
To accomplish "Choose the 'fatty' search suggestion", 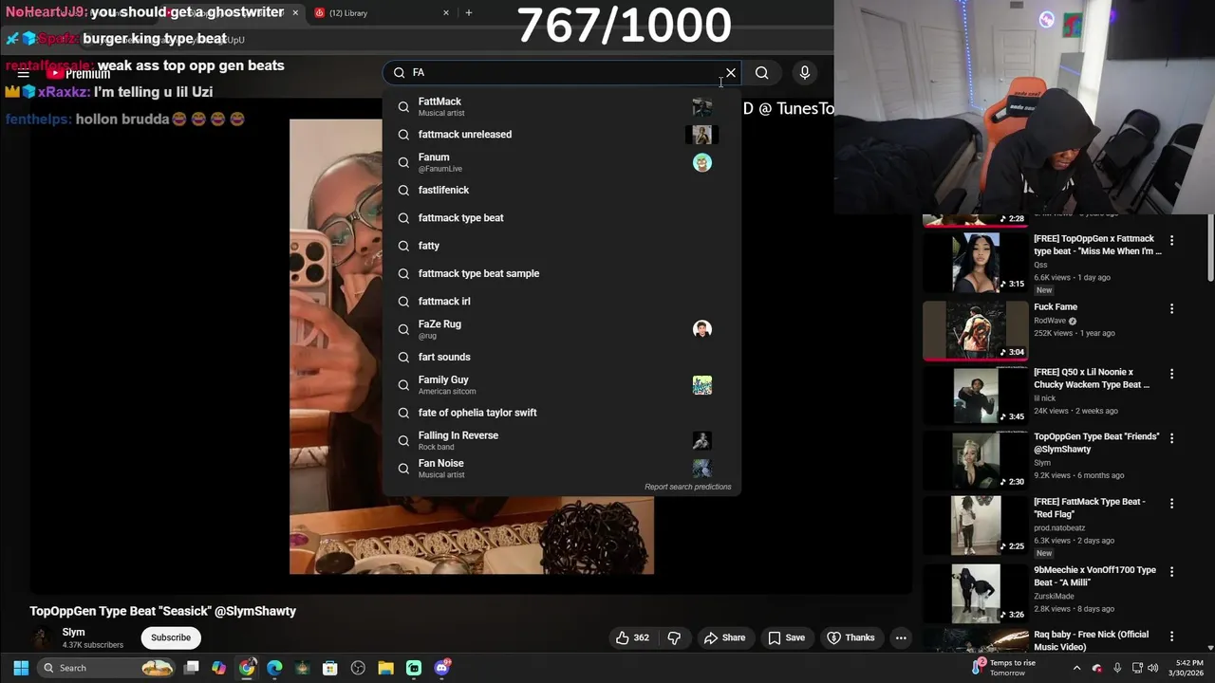I will pyautogui.click(x=561, y=246).
